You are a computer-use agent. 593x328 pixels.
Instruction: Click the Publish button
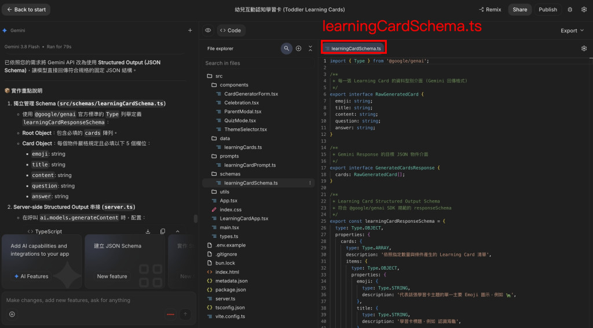pyautogui.click(x=548, y=9)
